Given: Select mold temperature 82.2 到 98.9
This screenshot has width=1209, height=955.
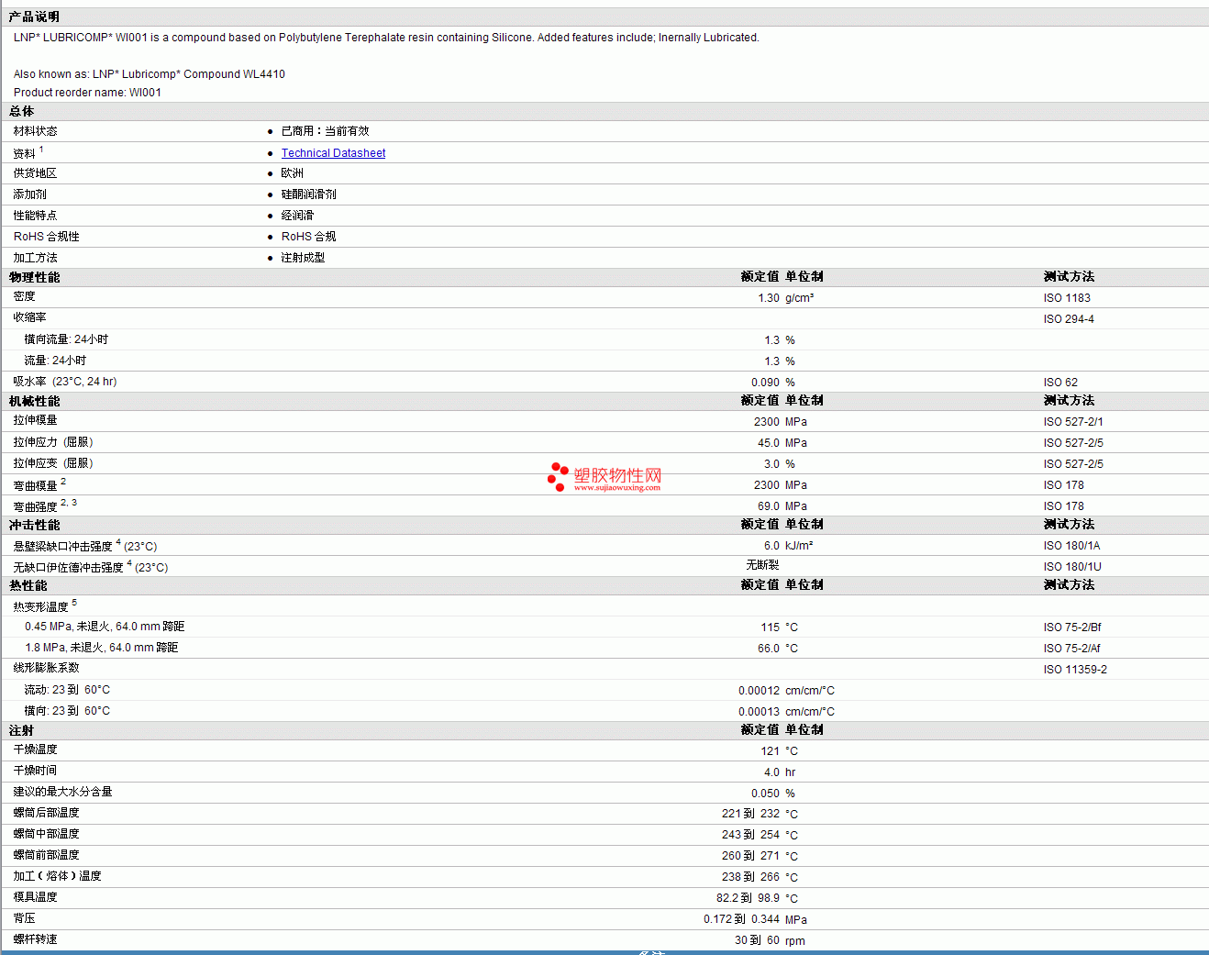Looking at the screenshot, I should (x=748, y=898).
